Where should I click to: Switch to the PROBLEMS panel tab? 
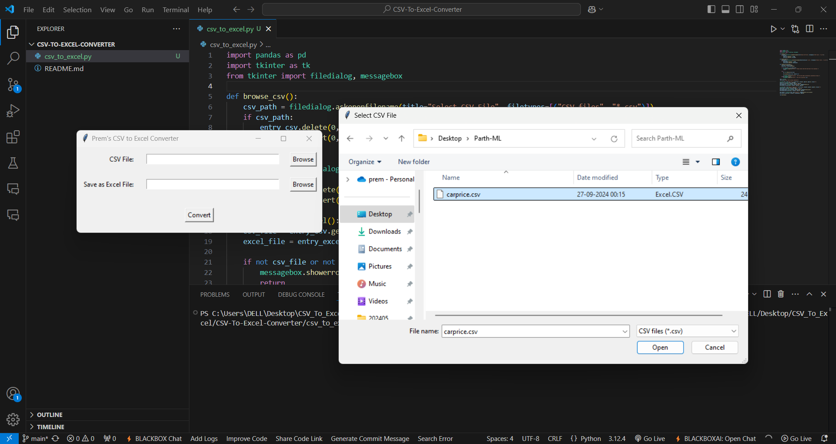[x=215, y=295]
